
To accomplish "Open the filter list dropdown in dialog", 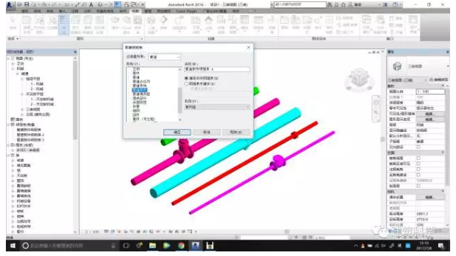I will 165,57.
